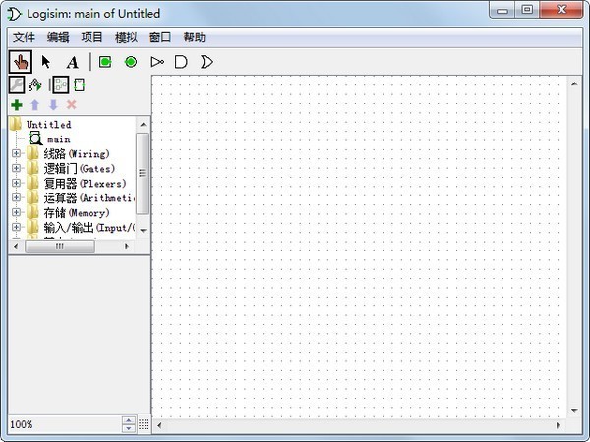Add an output pin from toolbar

130,62
